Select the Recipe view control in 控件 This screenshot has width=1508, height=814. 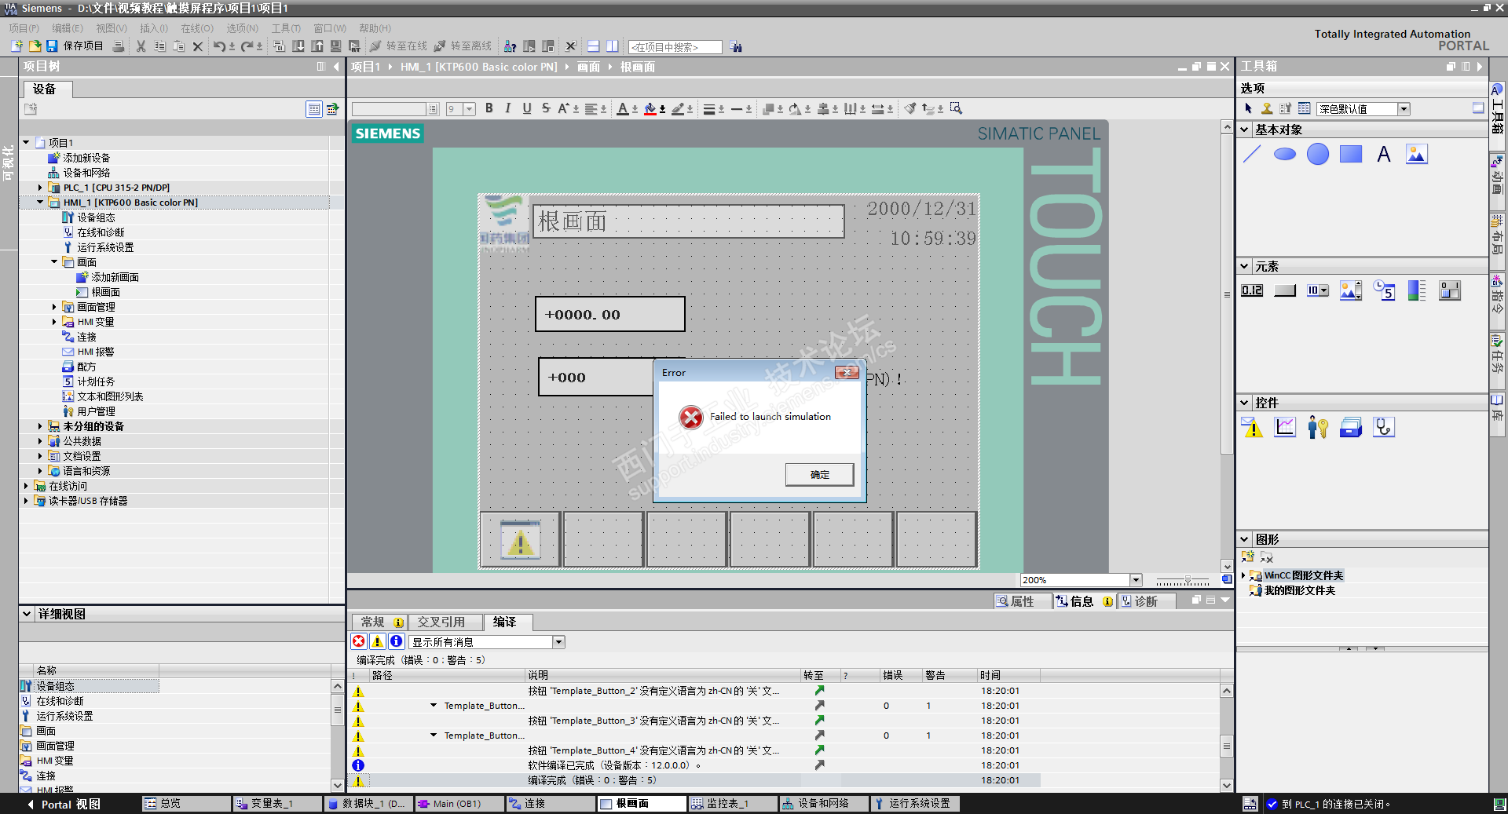tap(1351, 428)
